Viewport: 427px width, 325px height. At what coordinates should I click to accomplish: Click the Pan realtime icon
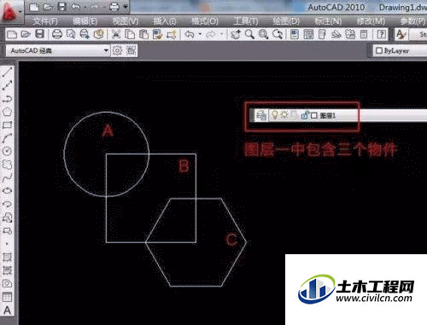236,34
